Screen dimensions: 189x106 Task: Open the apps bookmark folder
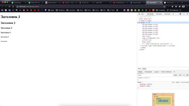(51, 10)
